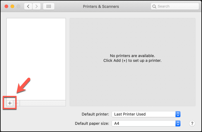The image size is (202, 132).
Task: Show all preferences with the grid button
Action: point(49,6)
